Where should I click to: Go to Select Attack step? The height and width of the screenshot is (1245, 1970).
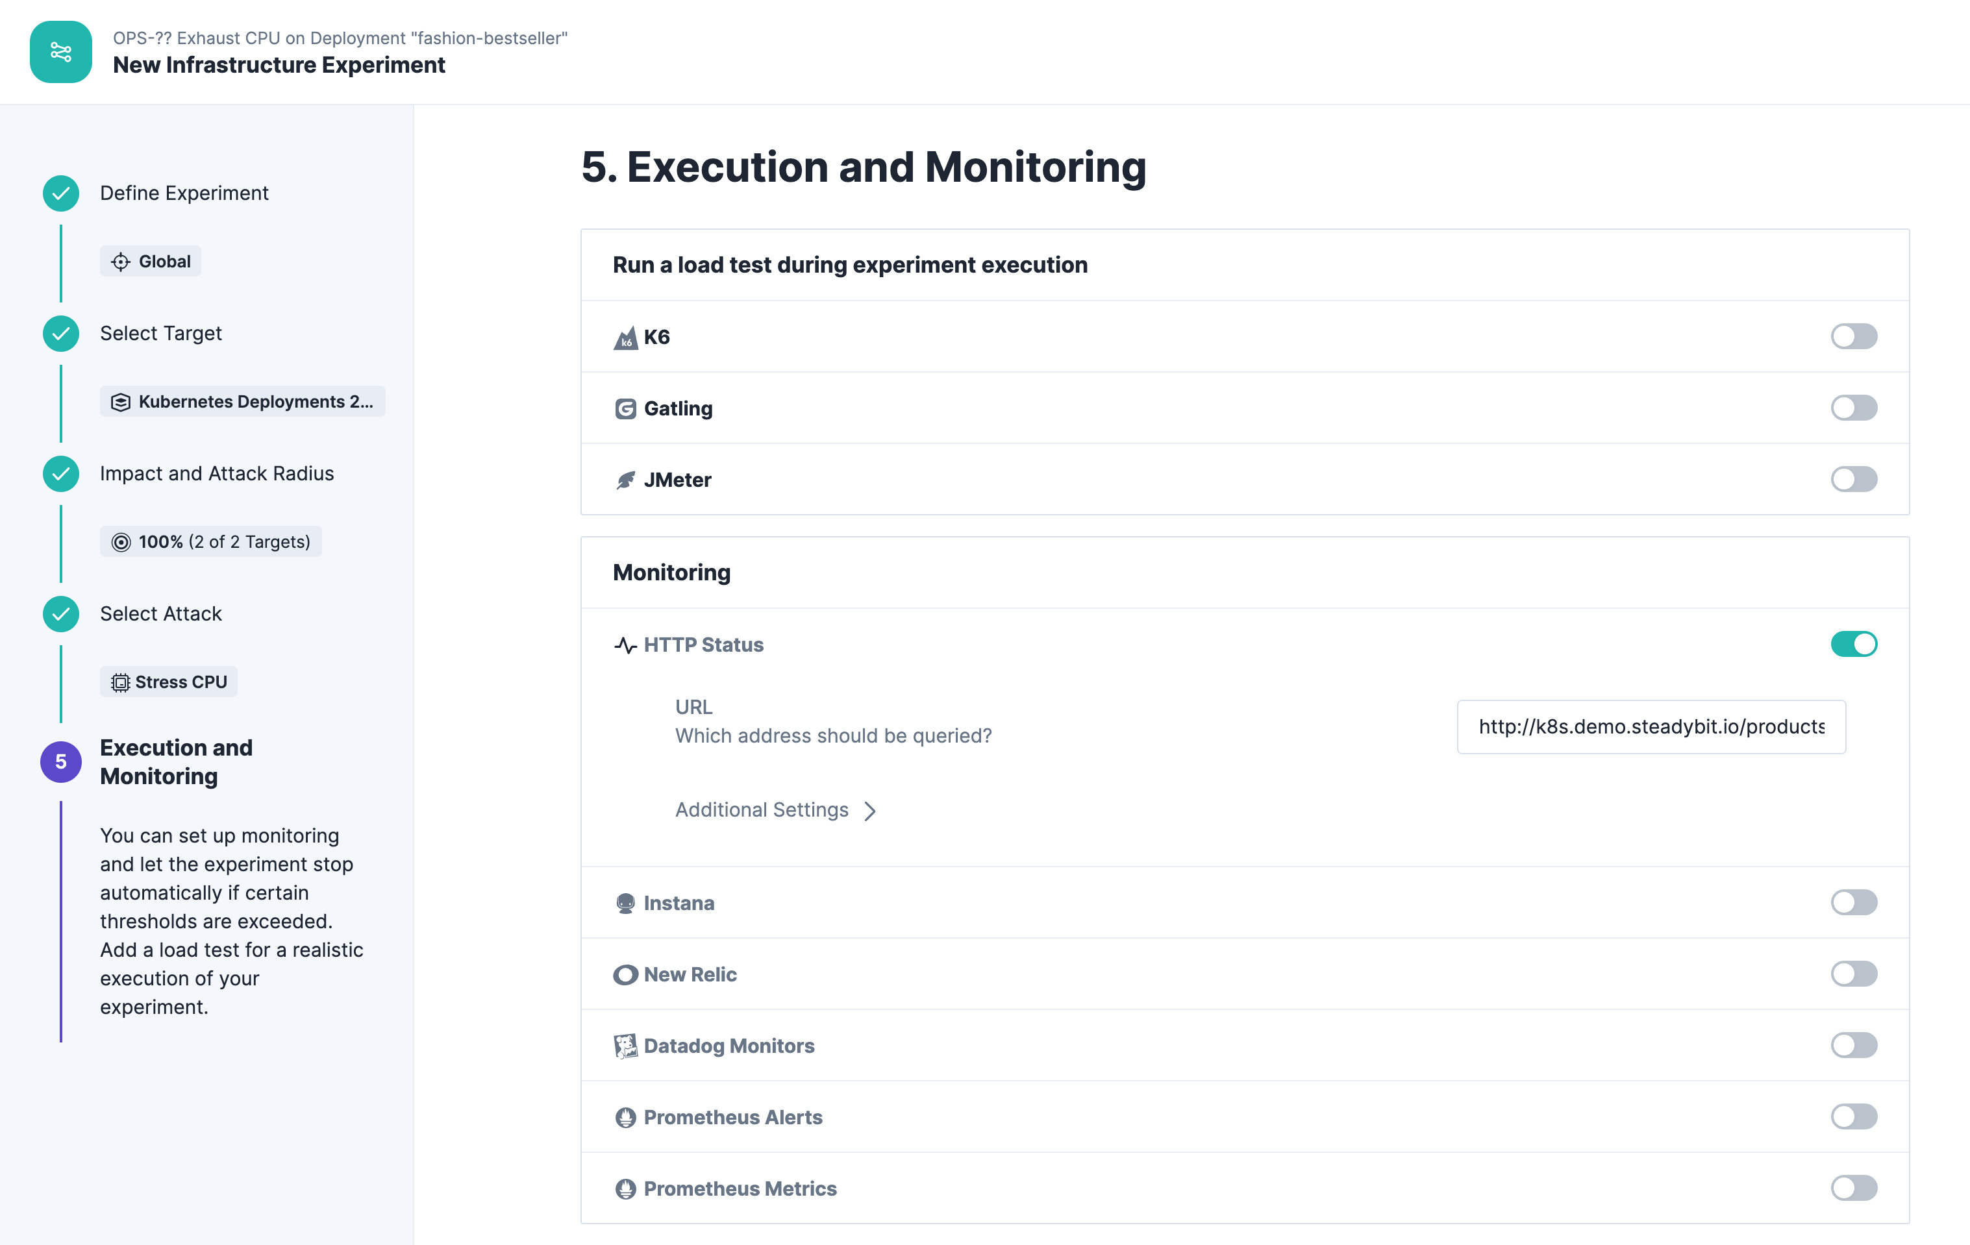[x=160, y=613]
